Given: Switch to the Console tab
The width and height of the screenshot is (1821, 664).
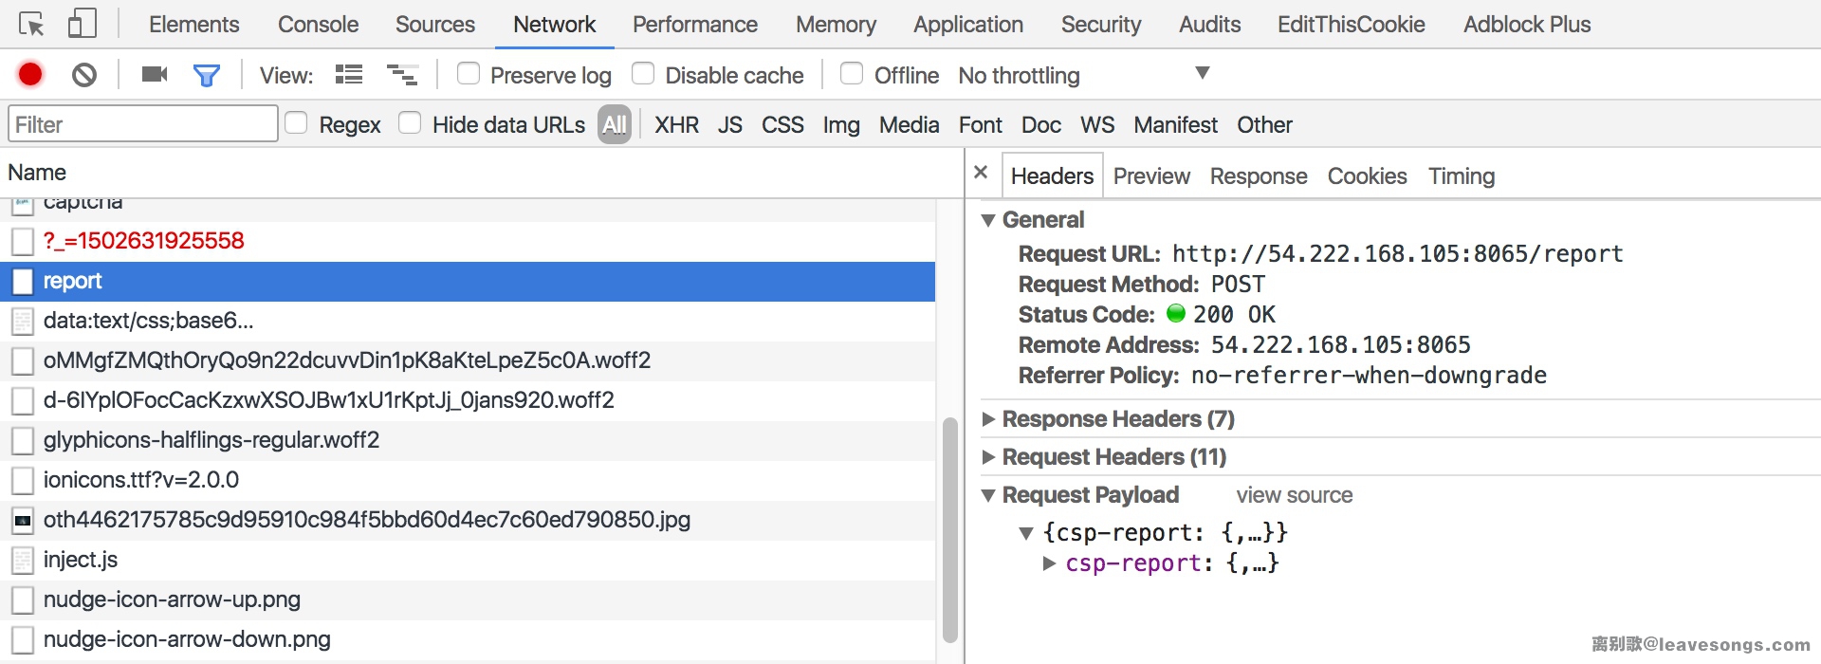Looking at the screenshot, I should [x=318, y=25].
